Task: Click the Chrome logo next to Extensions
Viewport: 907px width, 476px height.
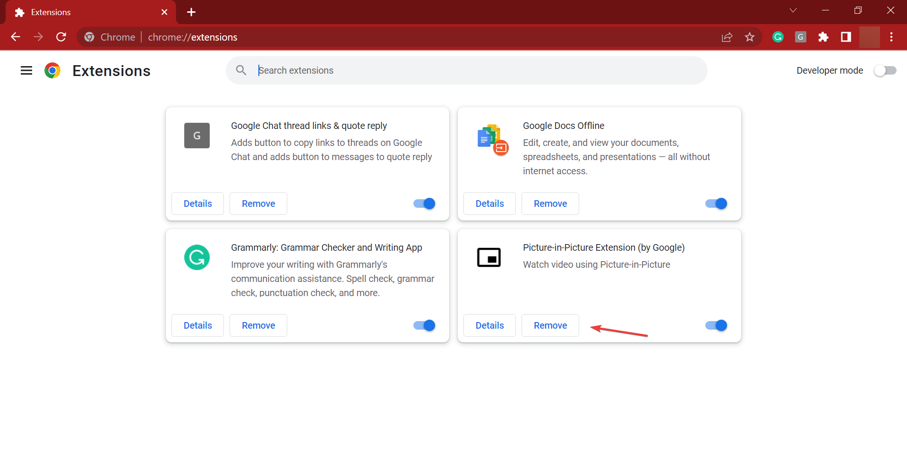Action: click(x=52, y=70)
